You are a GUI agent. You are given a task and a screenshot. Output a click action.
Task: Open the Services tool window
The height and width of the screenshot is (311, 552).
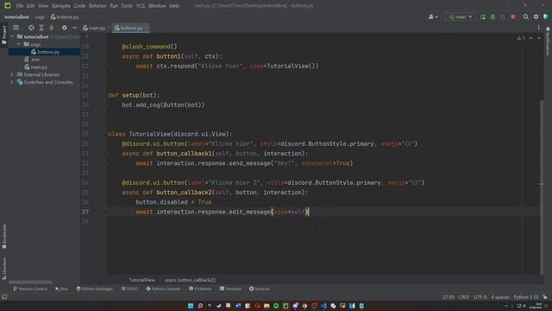coord(259,289)
